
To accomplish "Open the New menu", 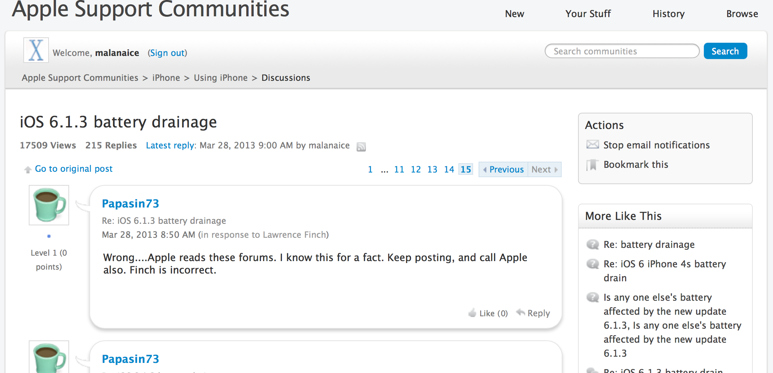I will [514, 14].
